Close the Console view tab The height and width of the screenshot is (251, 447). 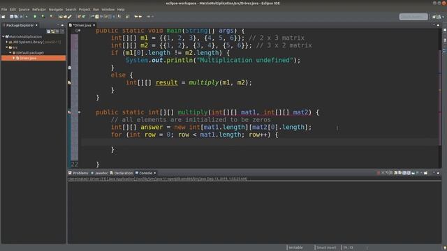[x=155, y=173]
